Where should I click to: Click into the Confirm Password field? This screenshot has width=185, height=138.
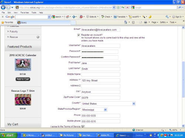tap(100, 57)
